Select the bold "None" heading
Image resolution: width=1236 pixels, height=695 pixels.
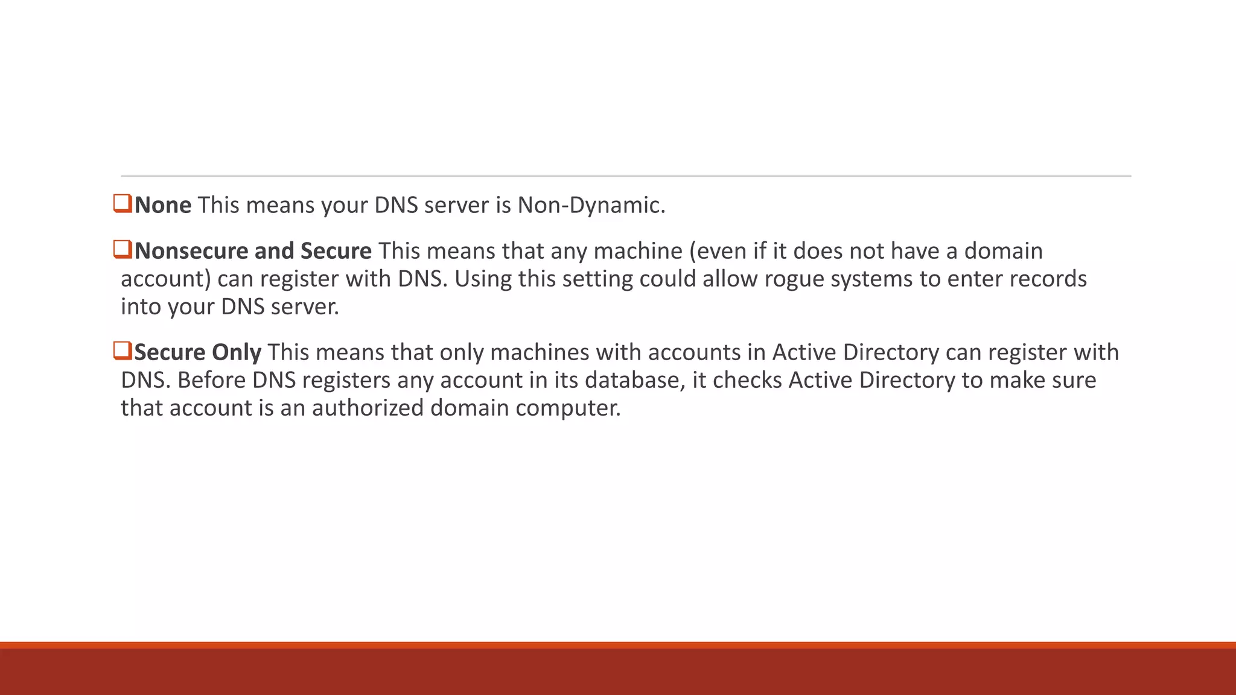click(163, 205)
